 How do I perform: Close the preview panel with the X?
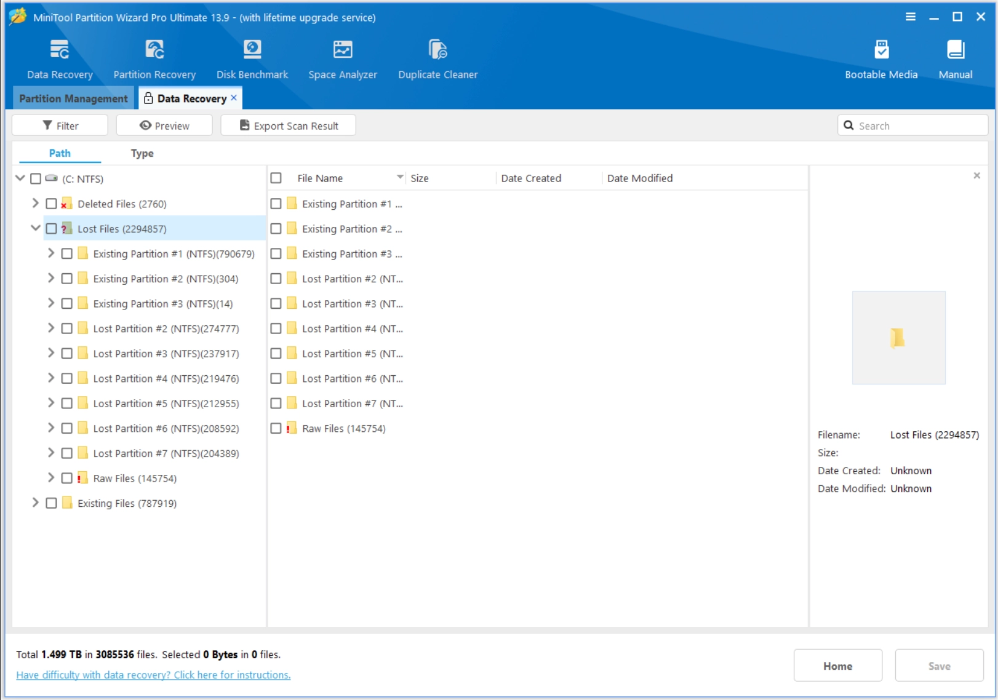[976, 176]
